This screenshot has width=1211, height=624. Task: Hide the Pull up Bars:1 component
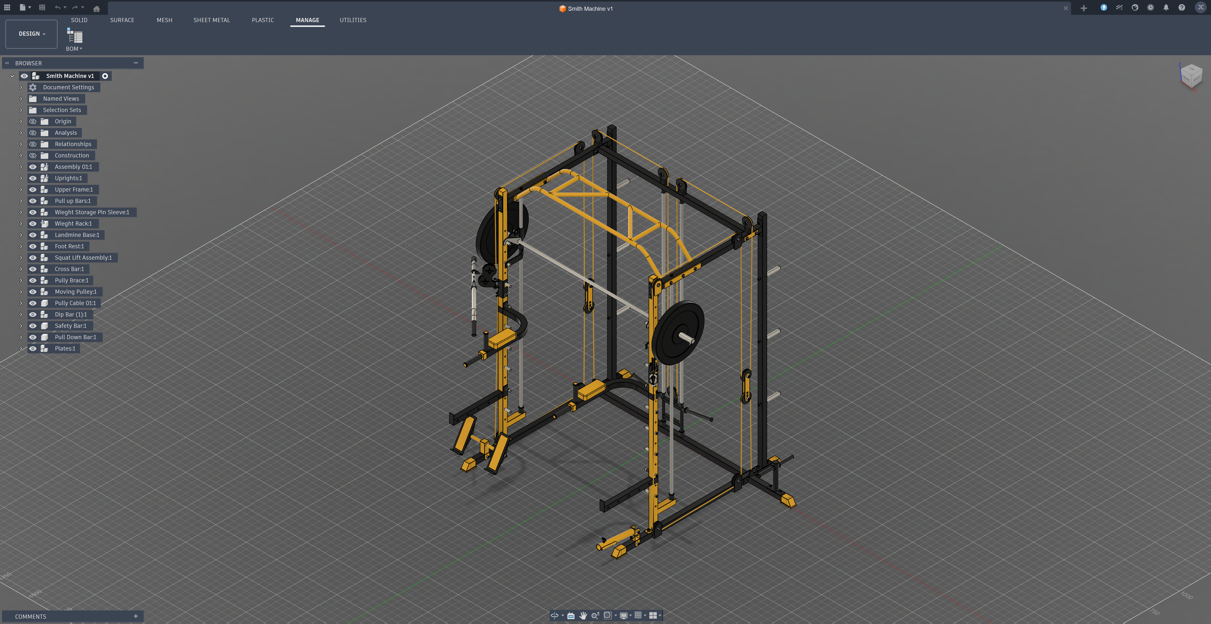pos(33,201)
